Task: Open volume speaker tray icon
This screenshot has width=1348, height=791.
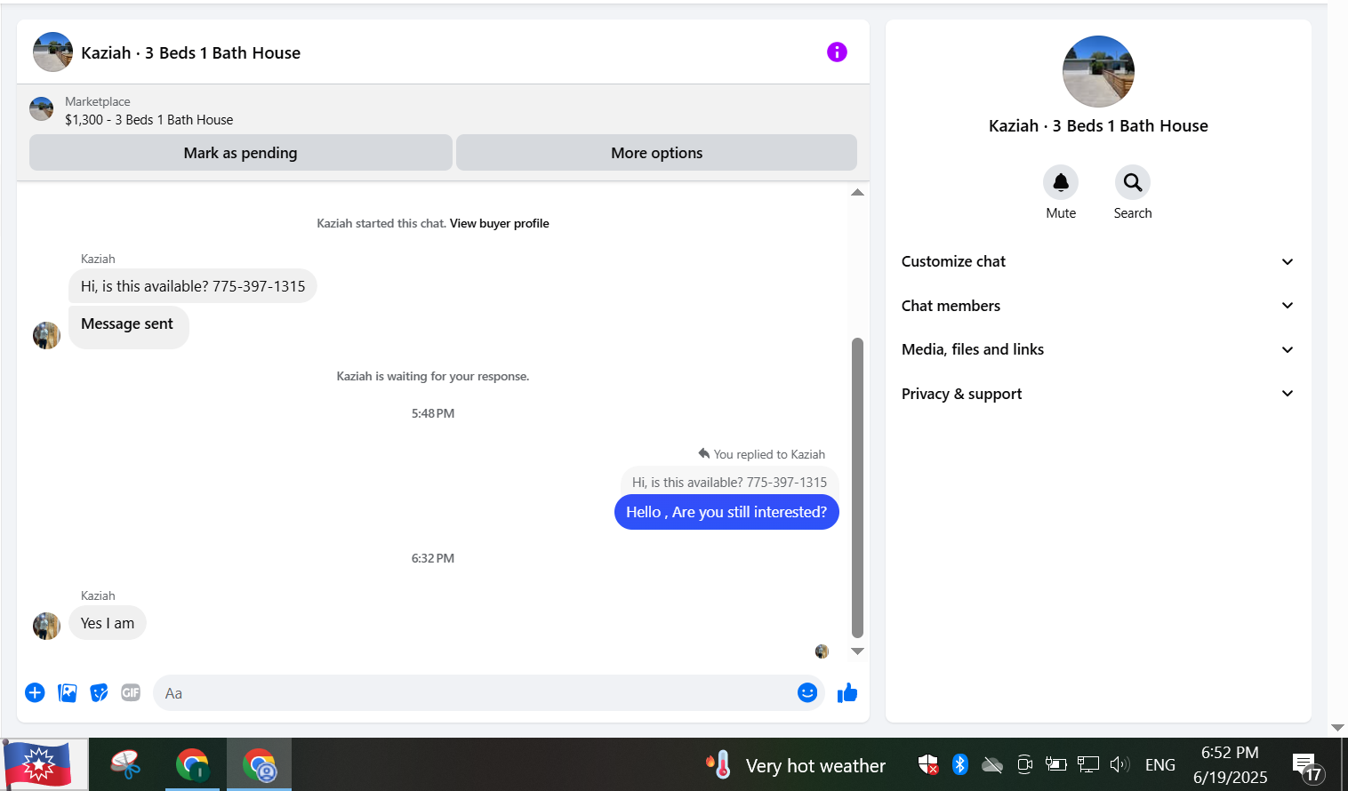Action: click(x=1119, y=764)
